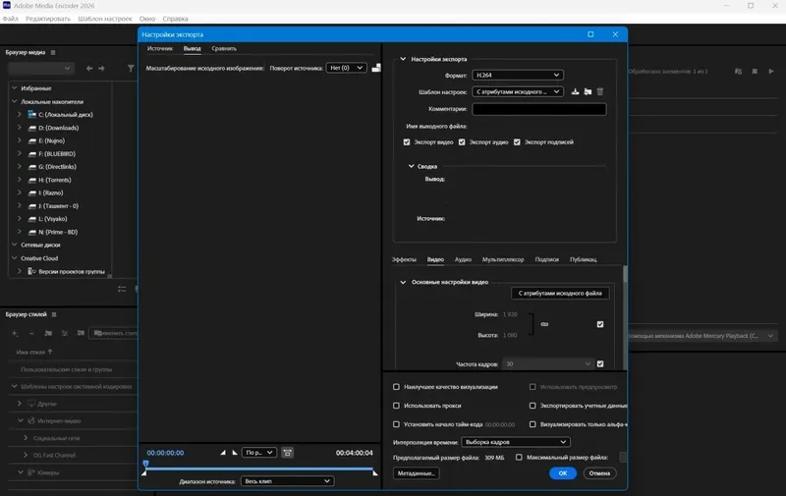The height and width of the screenshot is (496, 786).
Task: Click the blue playhead on the timeline
Action: [145, 464]
